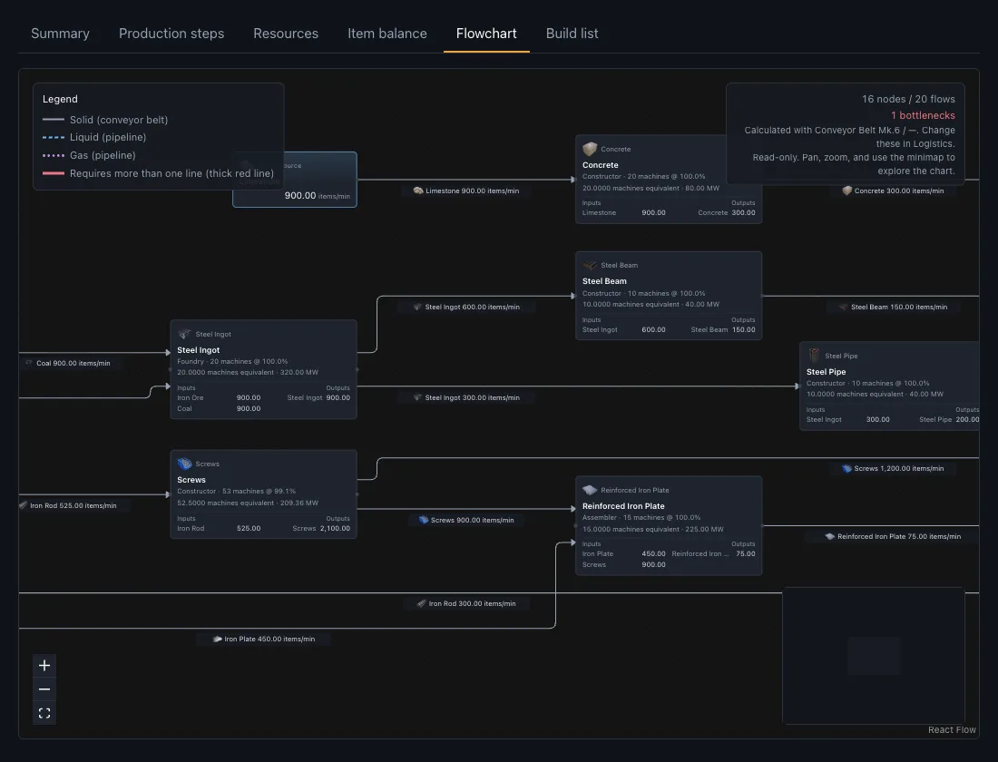Click the Steel Pipe node icon

(x=814, y=356)
